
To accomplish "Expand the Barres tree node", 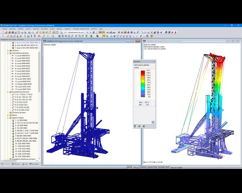I will 8,115.
